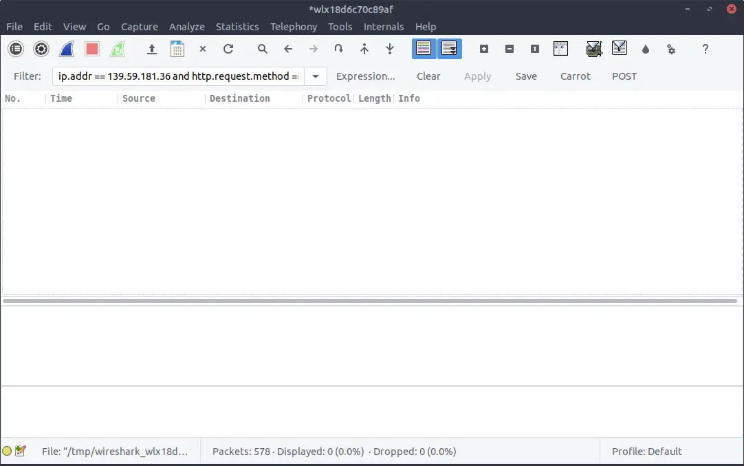Click the find packet magnifier icon
Image resolution: width=744 pixels, height=466 pixels.
point(263,49)
